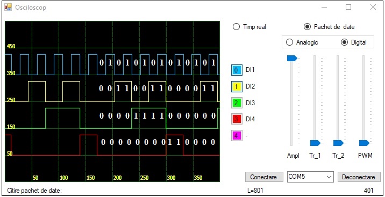Screen dimensions: 385x197
Task: Select the yellow channel 1 DI2 swatch
Action: [x=237, y=86]
